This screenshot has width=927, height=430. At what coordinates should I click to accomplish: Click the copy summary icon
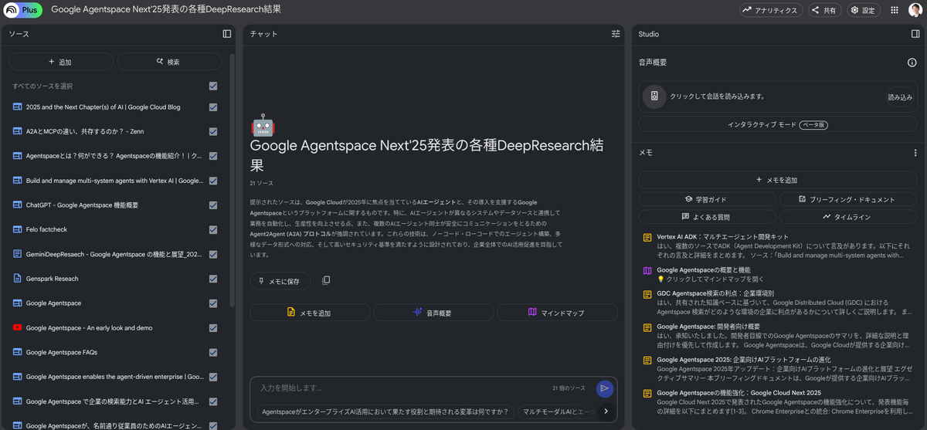pyautogui.click(x=326, y=280)
